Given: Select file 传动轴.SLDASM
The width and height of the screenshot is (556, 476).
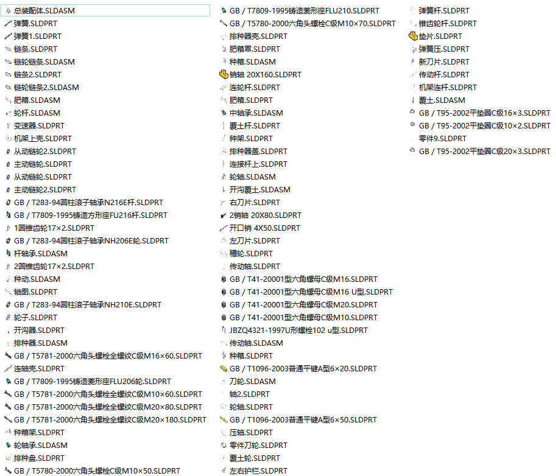Looking at the screenshot, I should 256,343.
